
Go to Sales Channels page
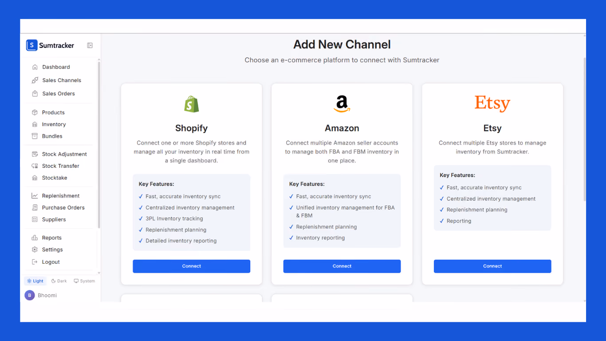62,80
